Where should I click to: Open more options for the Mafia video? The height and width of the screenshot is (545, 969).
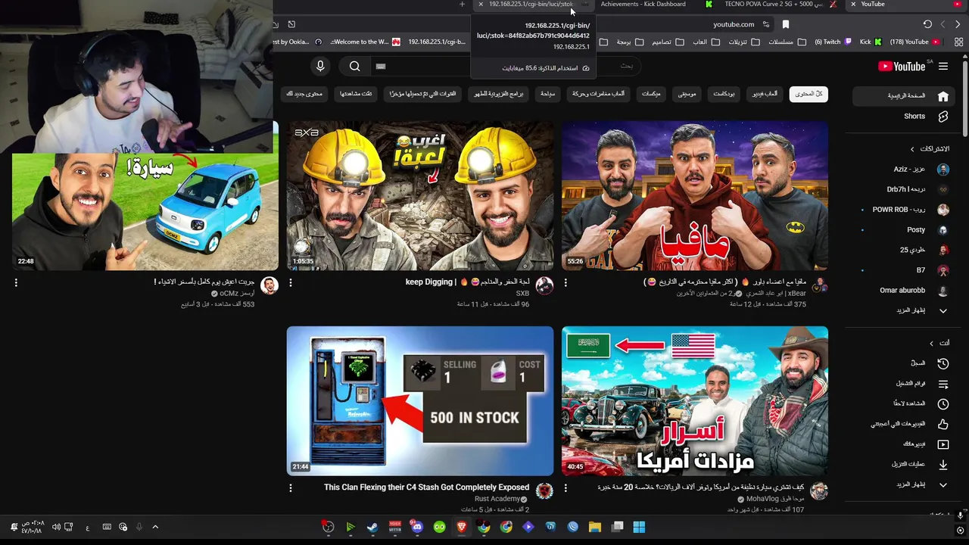coord(566,282)
